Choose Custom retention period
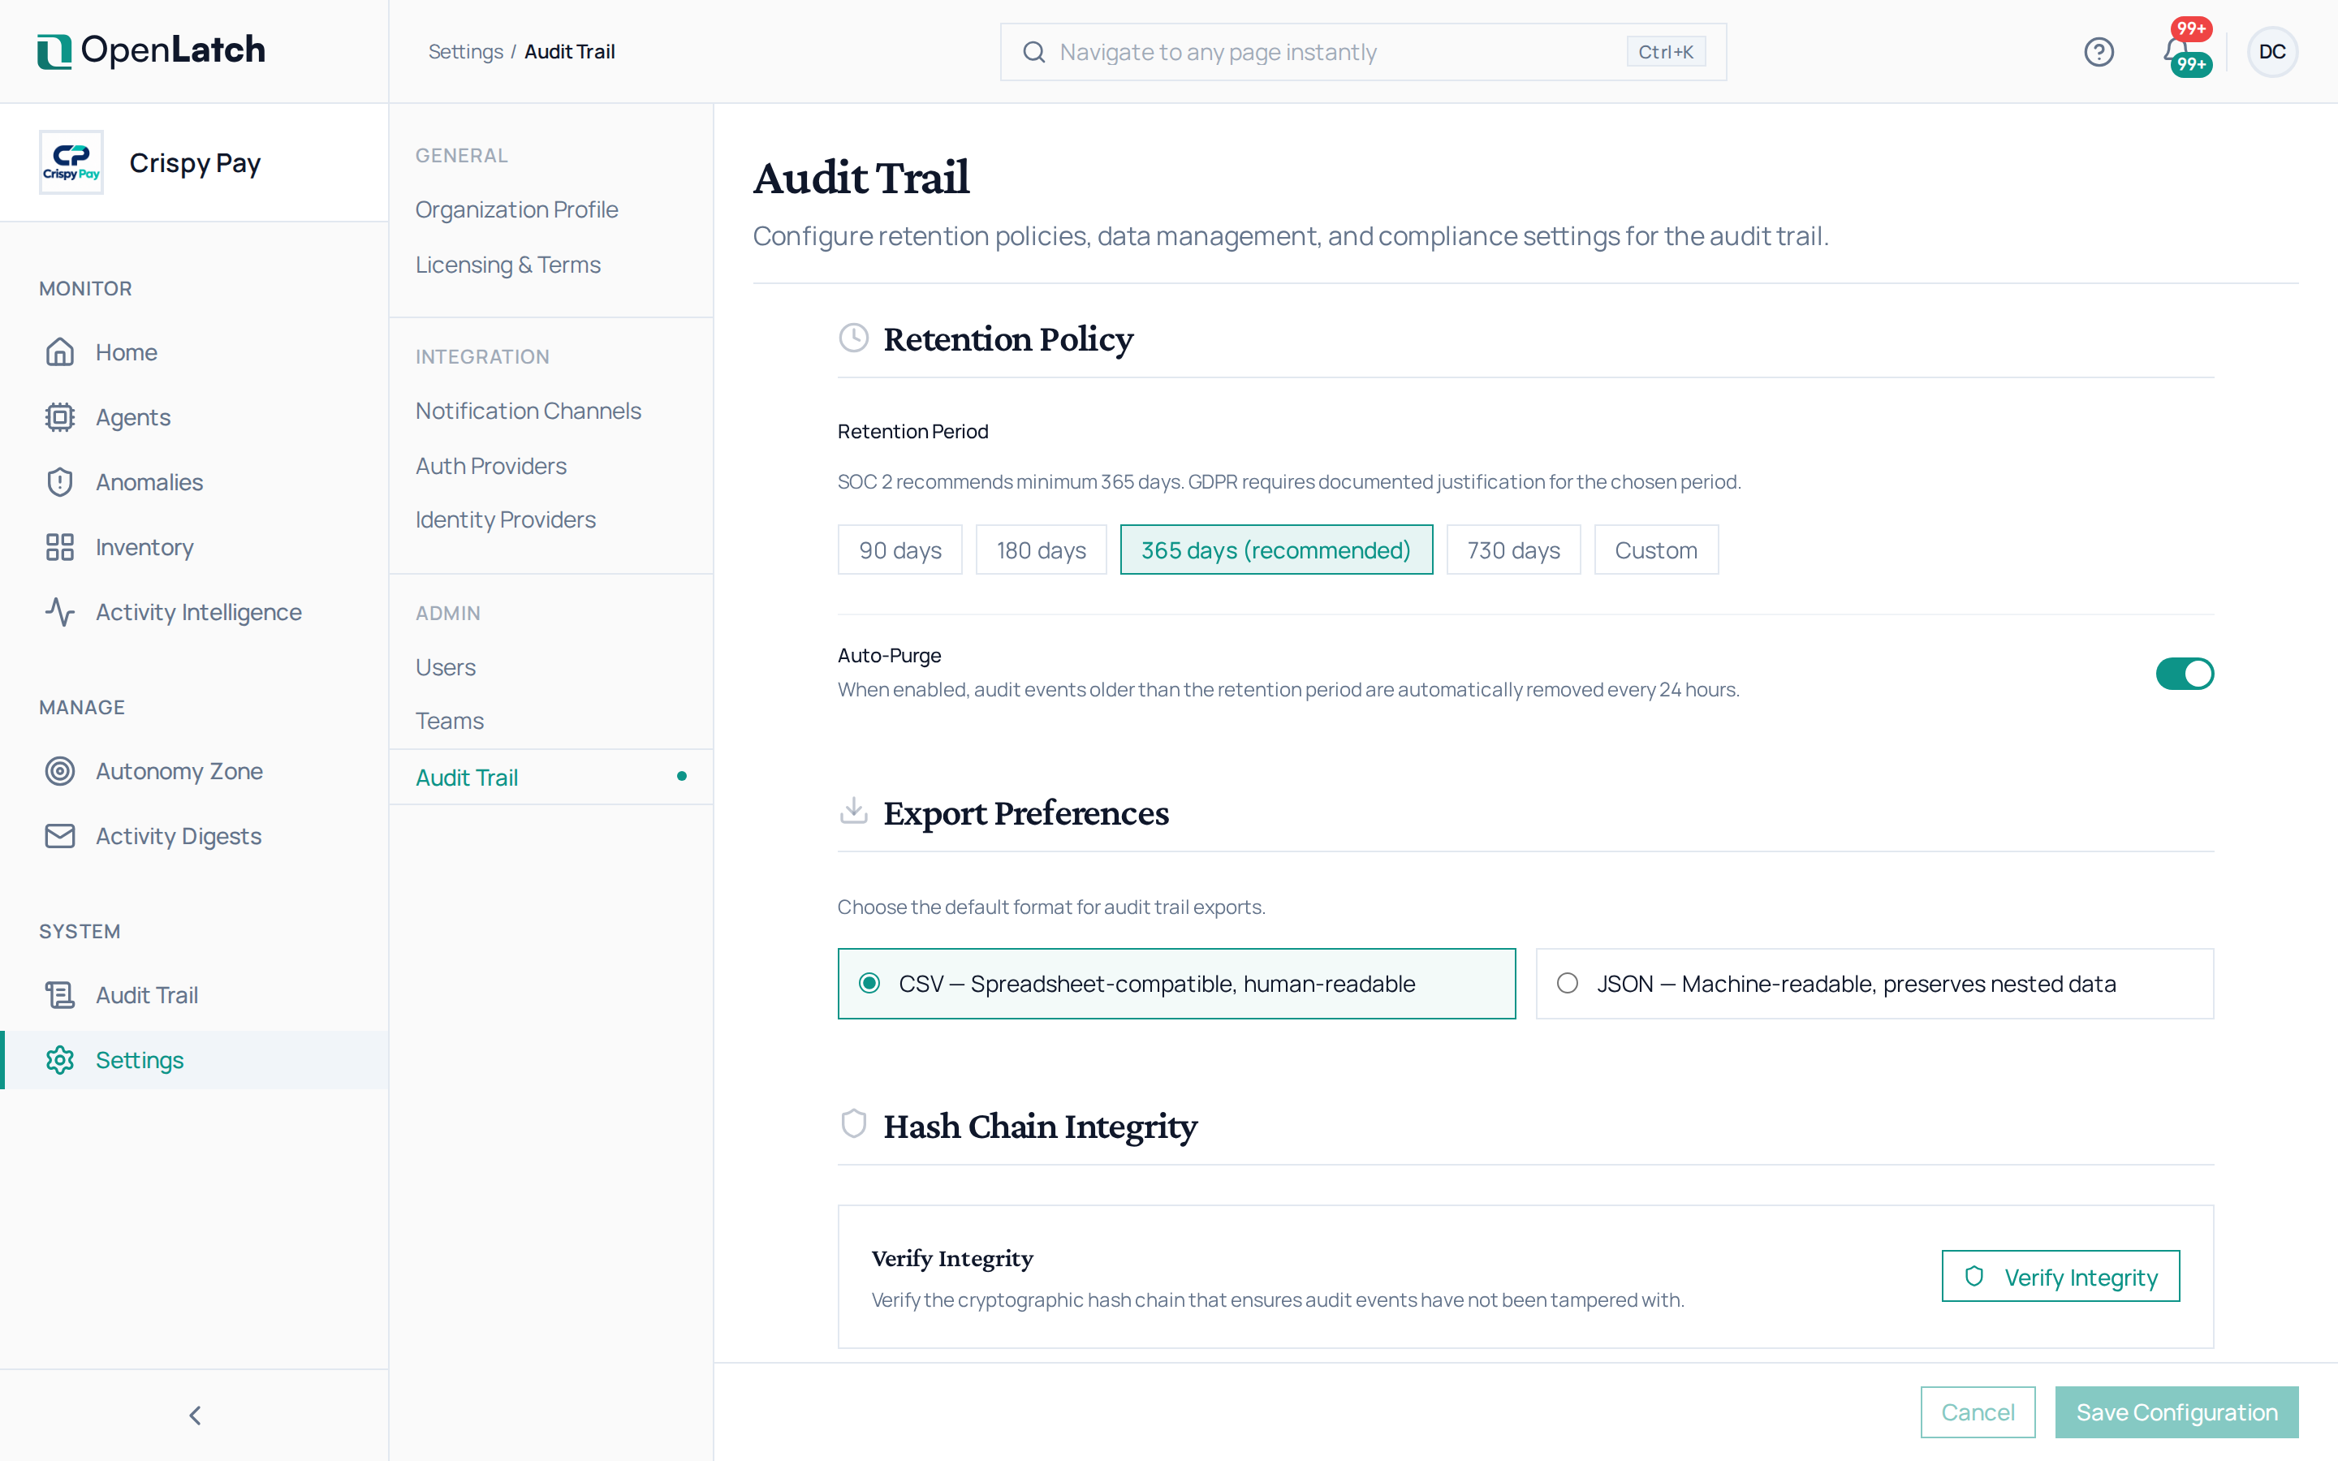Viewport: 2338px width, 1461px height. pyautogui.click(x=1655, y=549)
